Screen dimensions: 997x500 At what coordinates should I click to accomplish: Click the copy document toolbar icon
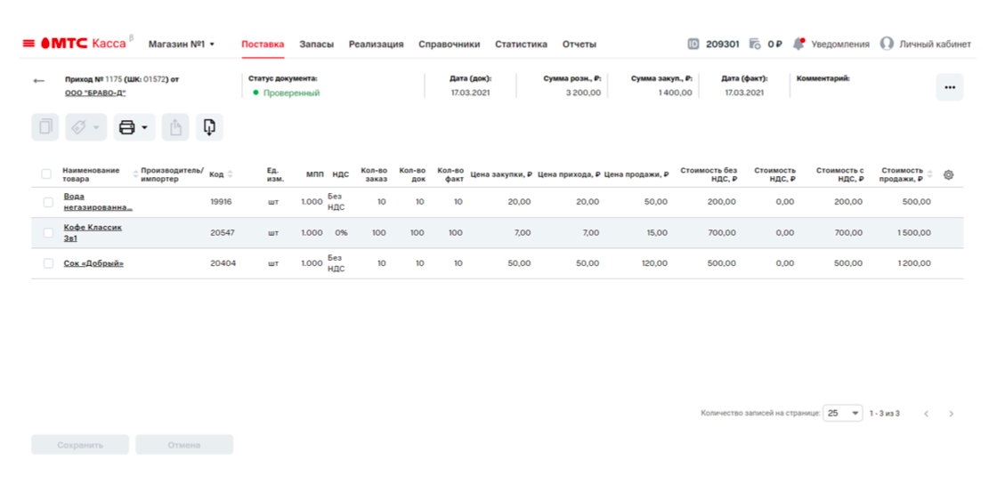pos(45,127)
